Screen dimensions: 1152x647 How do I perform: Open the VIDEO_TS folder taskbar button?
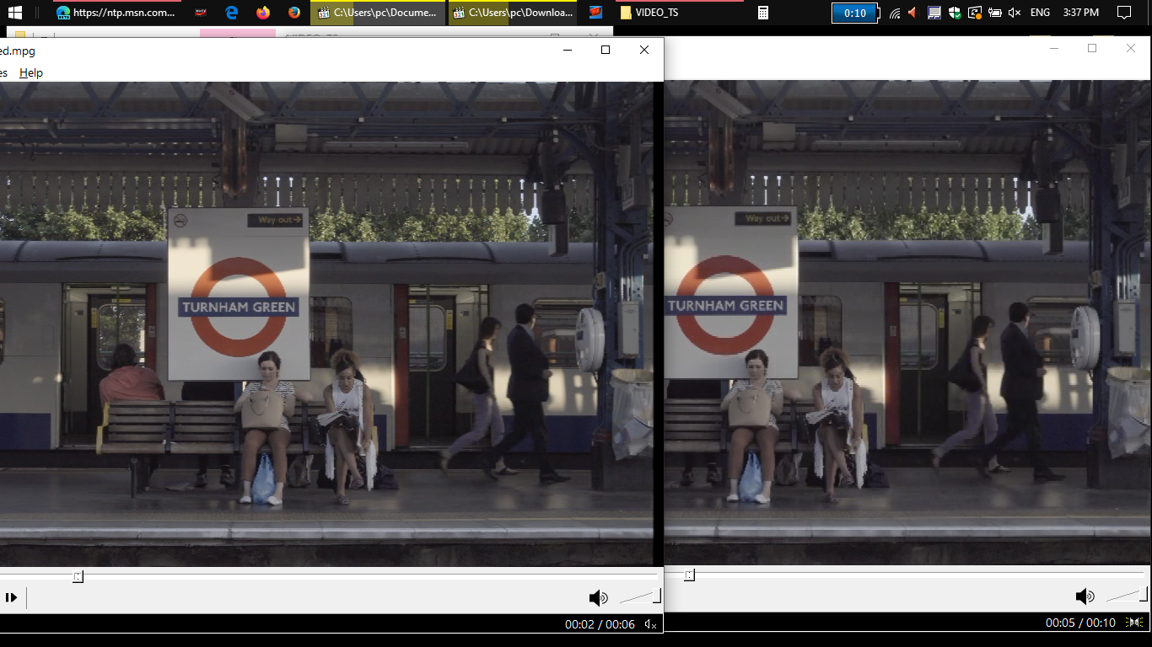tap(679, 13)
